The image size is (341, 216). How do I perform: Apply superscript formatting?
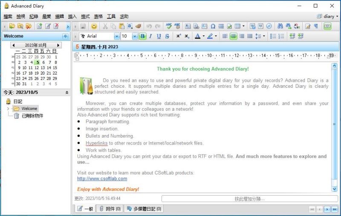[179, 36]
